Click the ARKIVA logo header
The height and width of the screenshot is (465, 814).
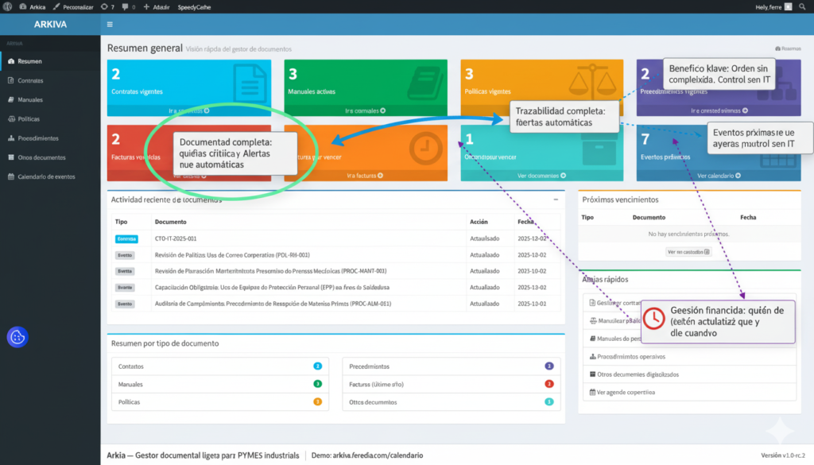(50, 24)
